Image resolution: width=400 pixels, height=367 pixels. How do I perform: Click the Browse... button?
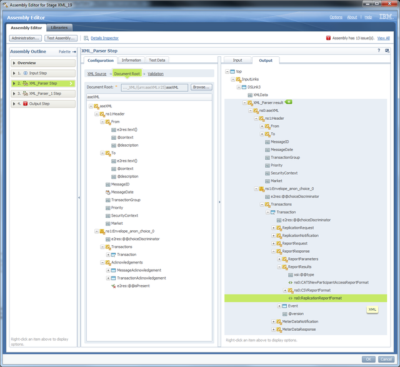pos(201,87)
